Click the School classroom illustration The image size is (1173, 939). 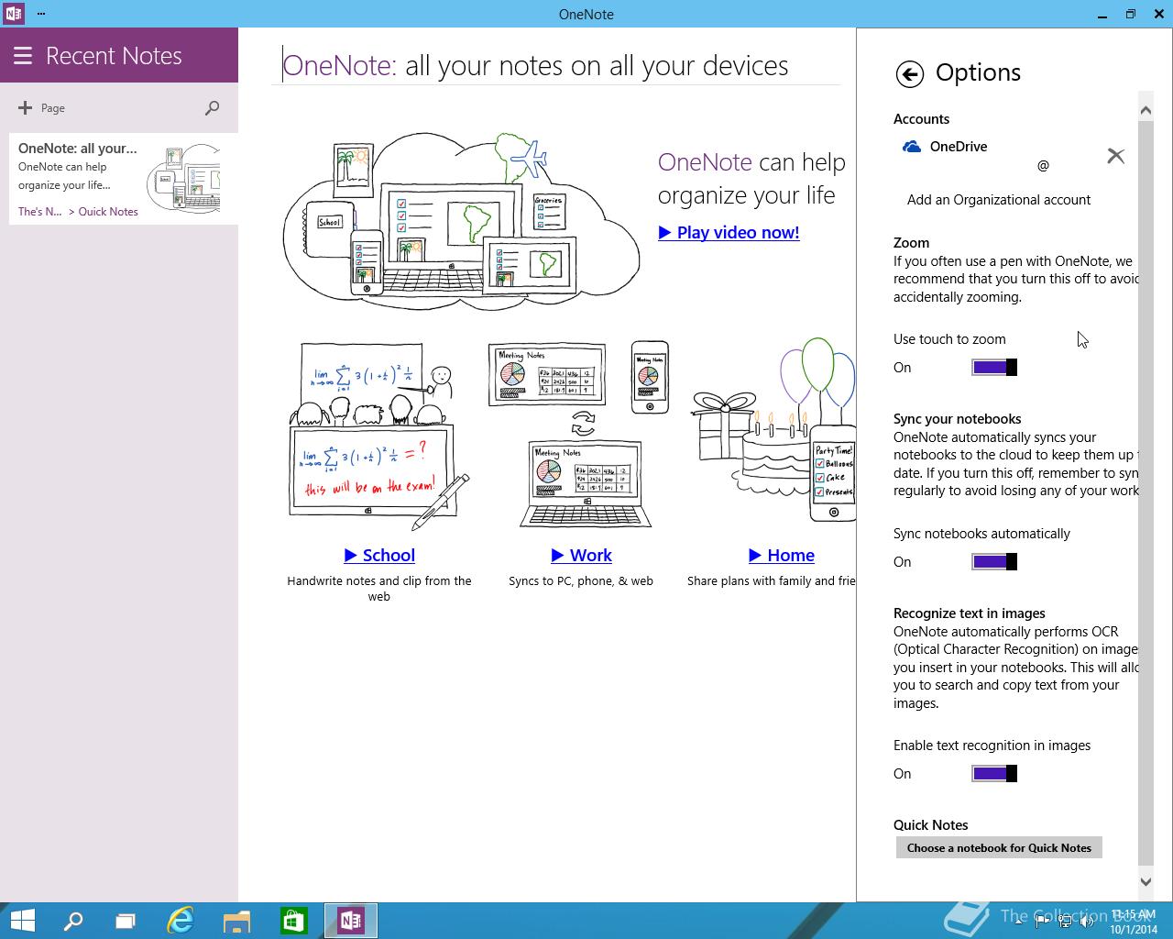(x=379, y=437)
